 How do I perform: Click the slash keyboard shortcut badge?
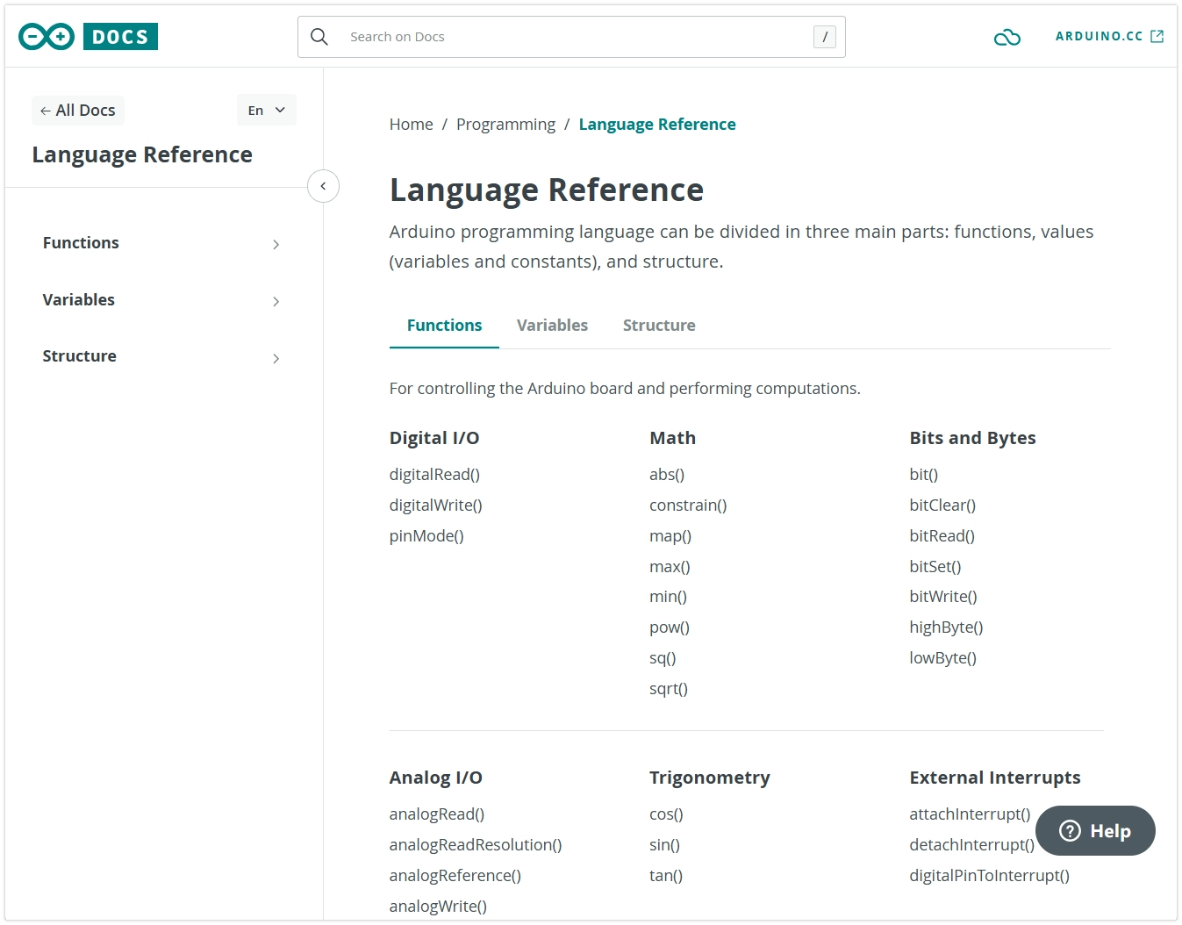tap(824, 37)
